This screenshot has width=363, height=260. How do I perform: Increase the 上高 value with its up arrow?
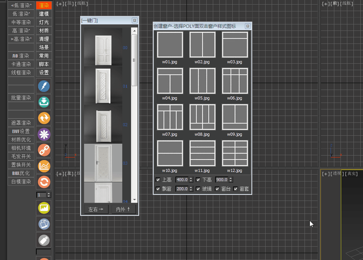point(191,178)
